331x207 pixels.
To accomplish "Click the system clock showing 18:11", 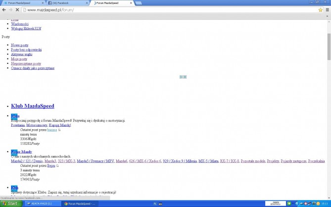I will tap(325, 204).
